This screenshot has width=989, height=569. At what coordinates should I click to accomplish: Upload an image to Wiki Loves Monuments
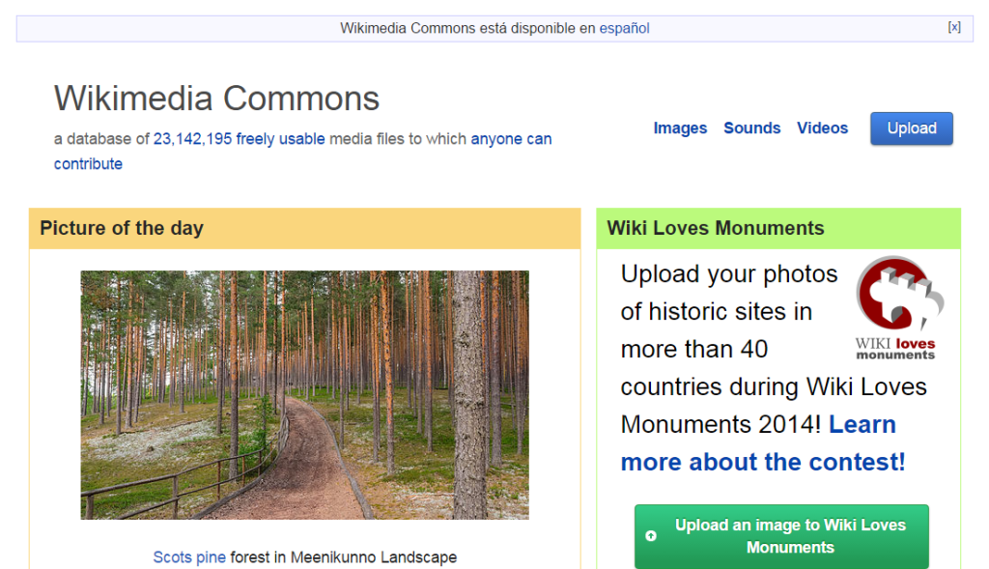coord(781,536)
